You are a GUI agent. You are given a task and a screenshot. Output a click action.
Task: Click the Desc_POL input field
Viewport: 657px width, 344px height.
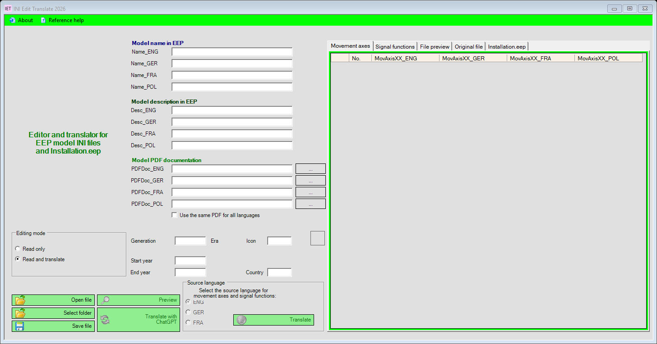pos(232,145)
